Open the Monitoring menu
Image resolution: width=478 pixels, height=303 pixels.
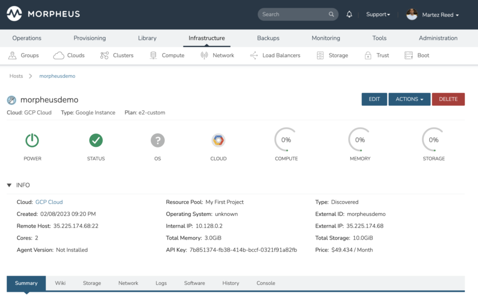click(326, 38)
